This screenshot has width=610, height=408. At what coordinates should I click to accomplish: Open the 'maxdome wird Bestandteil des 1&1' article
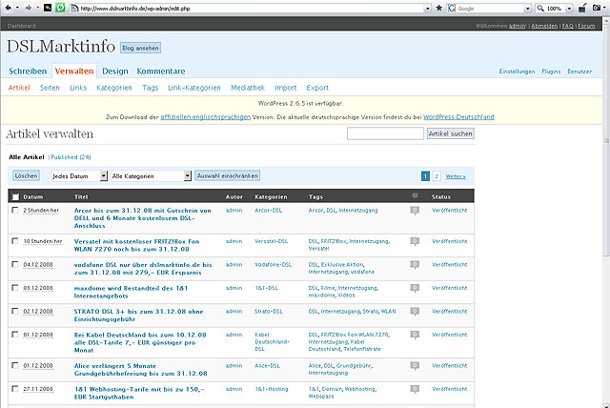131,292
